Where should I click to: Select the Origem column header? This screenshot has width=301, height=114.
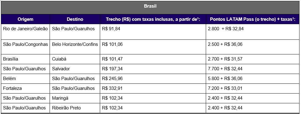(x=25, y=19)
